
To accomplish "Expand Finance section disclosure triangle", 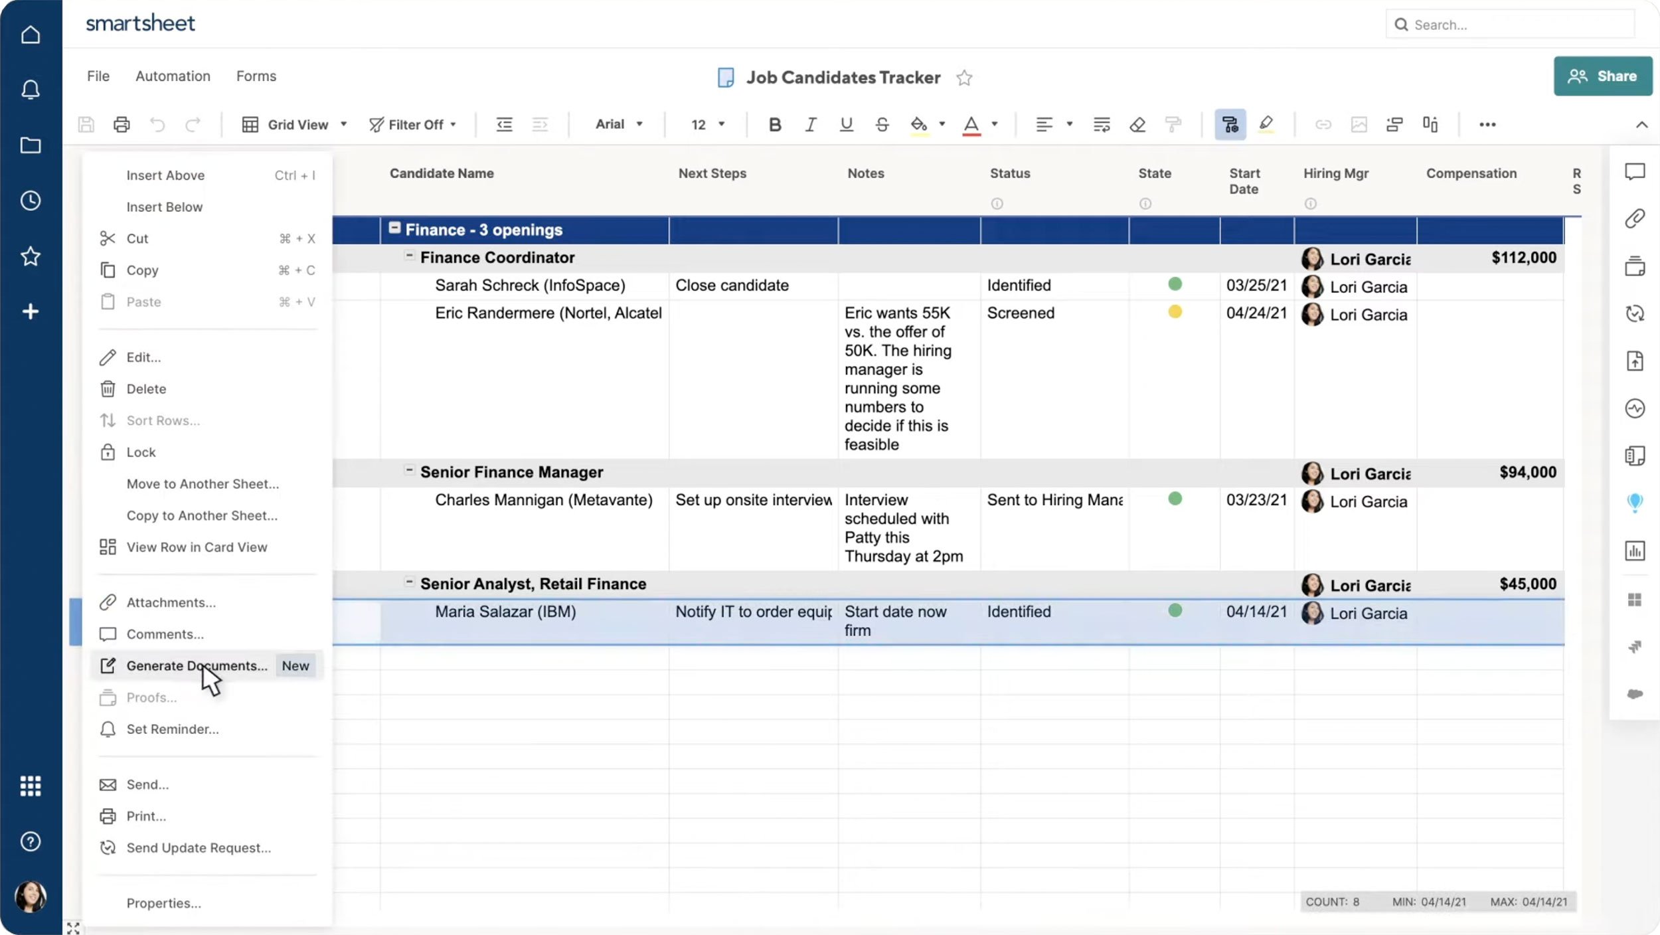I will (393, 228).
